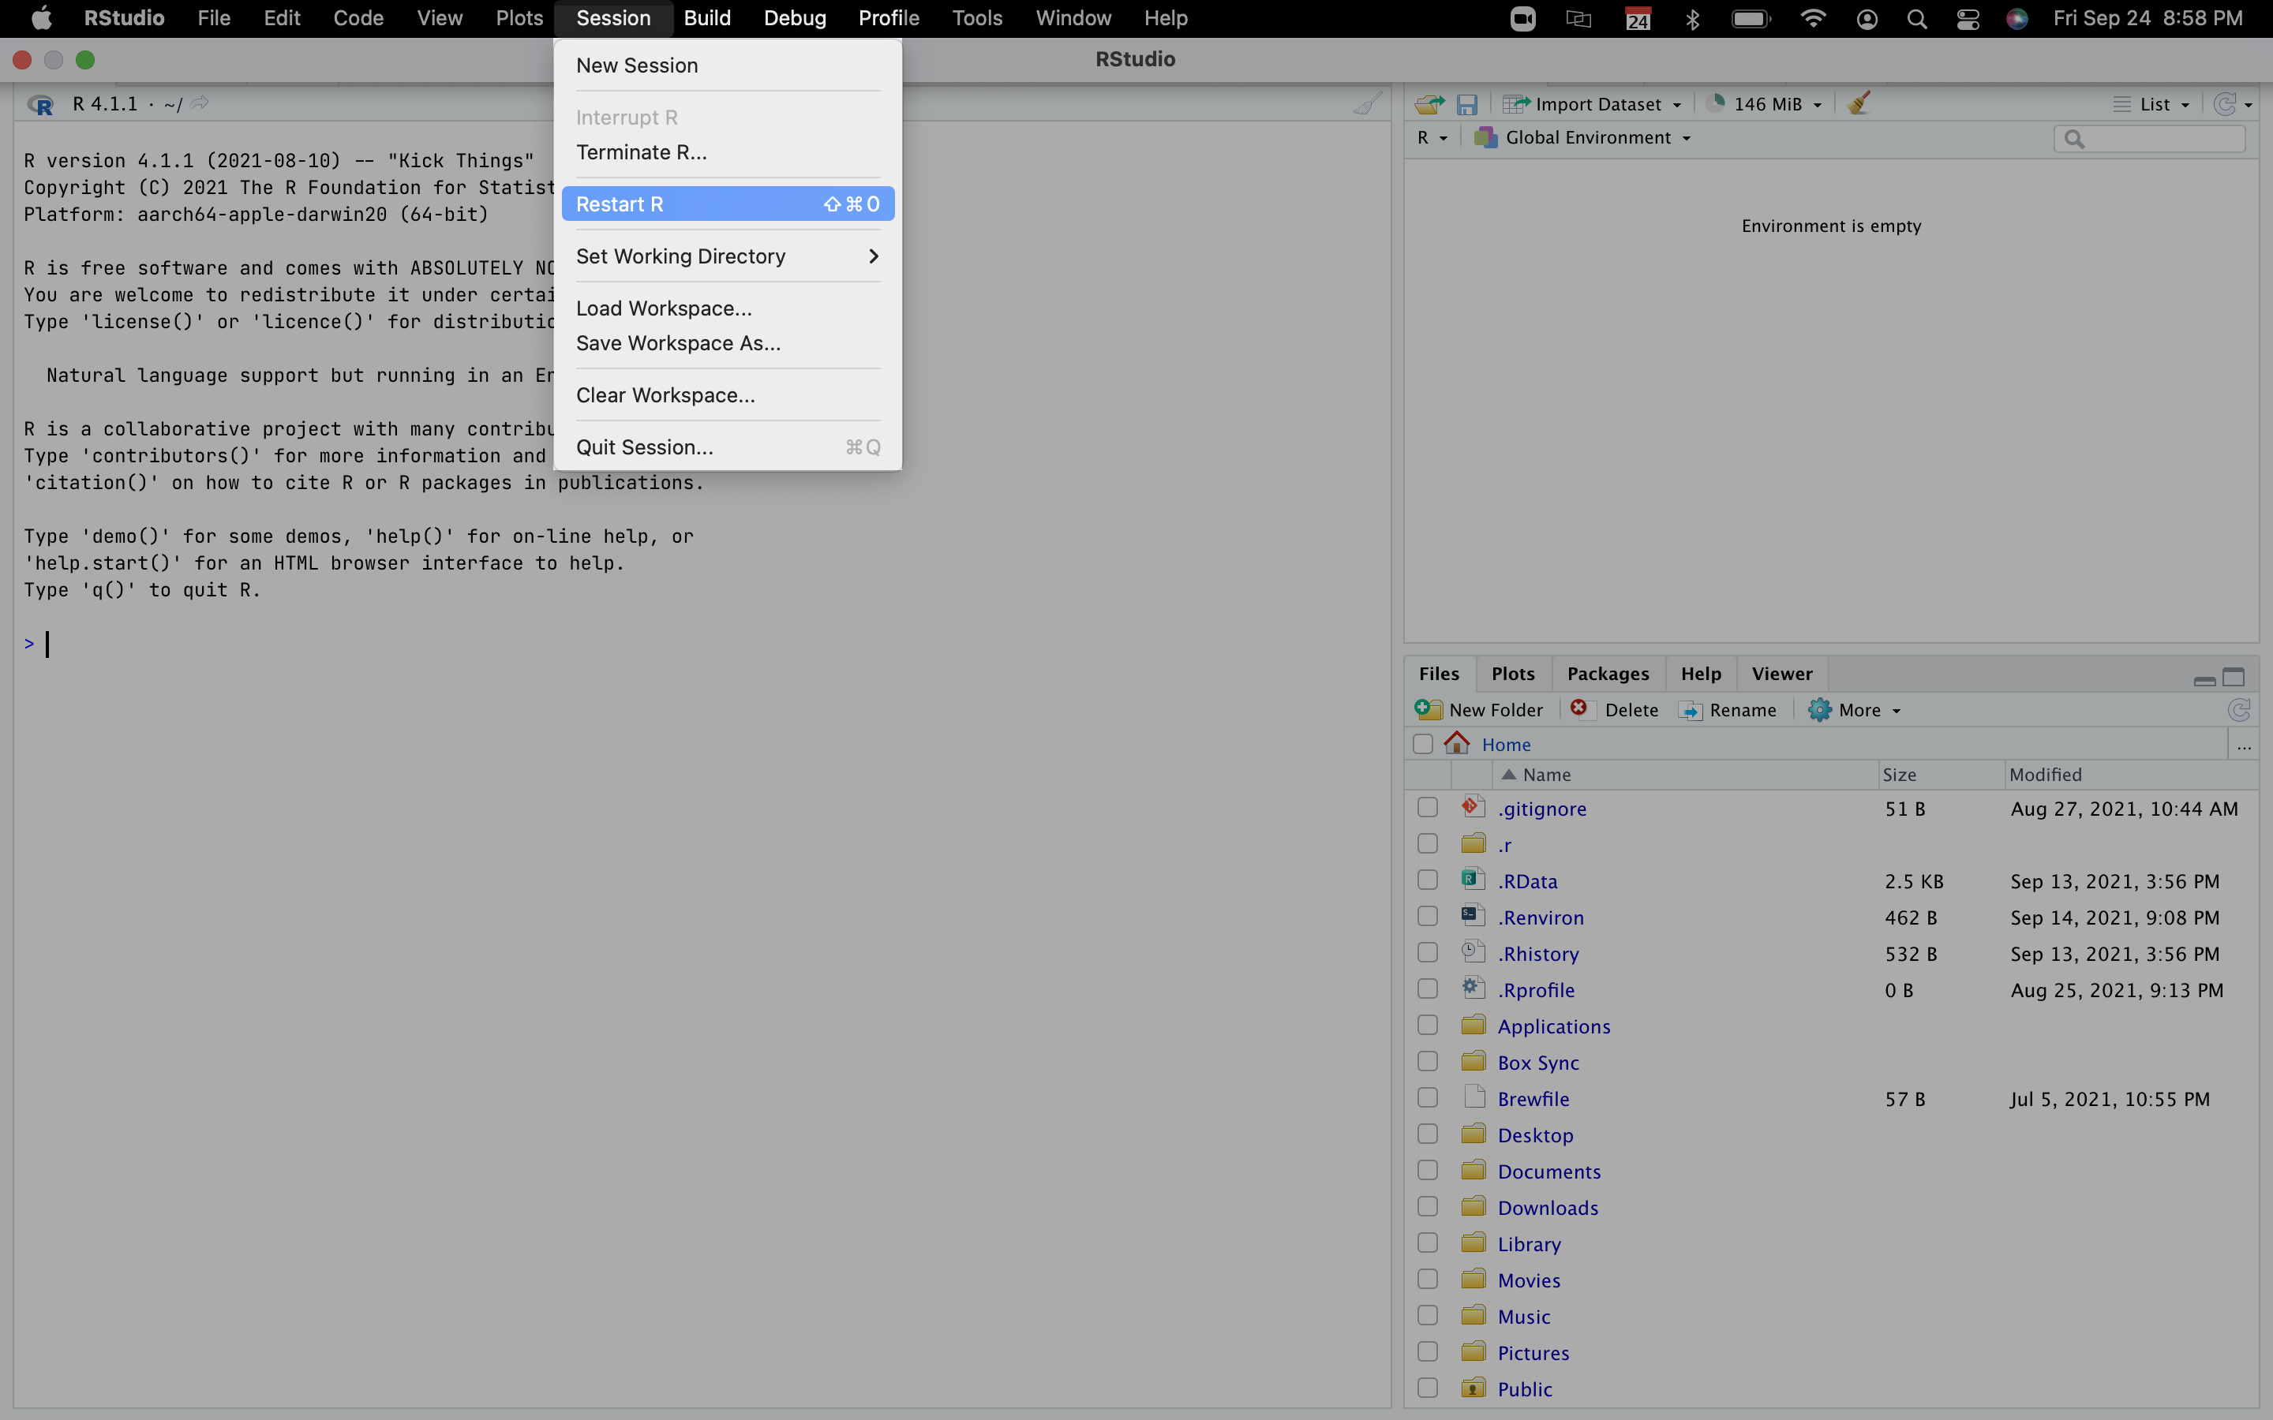The width and height of the screenshot is (2273, 1420).
Task: Click the environment search field
Action: coord(2149,139)
